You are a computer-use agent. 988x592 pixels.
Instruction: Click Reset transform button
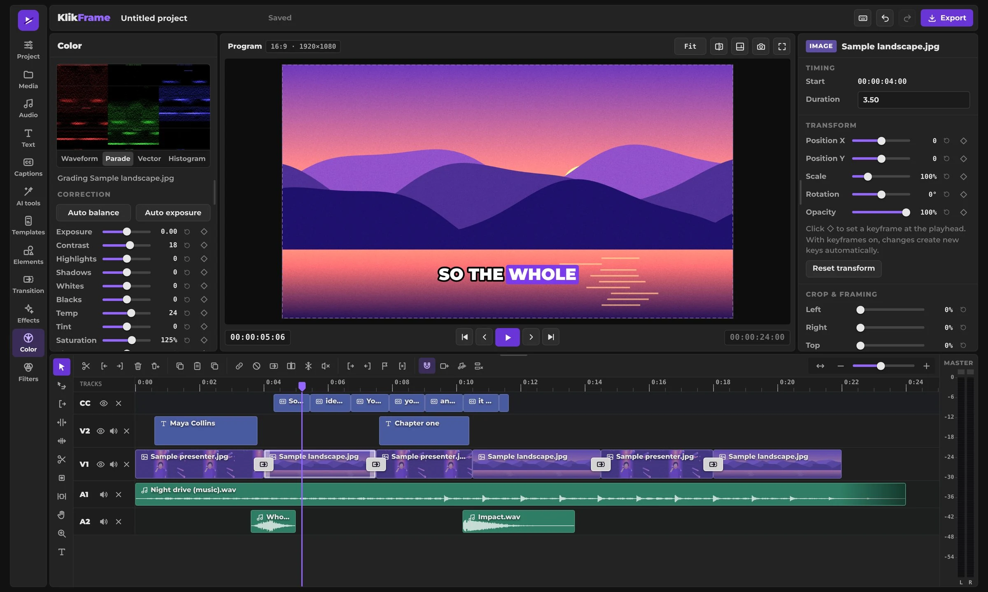coord(844,268)
